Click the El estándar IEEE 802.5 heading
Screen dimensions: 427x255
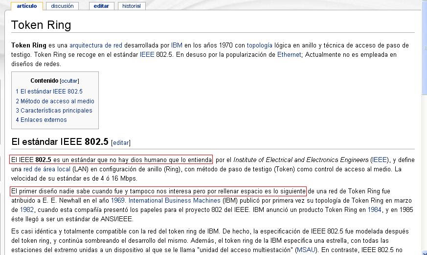[60, 141]
